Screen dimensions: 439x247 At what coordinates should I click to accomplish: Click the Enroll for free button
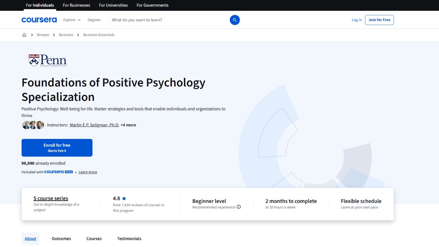(x=57, y=148)
